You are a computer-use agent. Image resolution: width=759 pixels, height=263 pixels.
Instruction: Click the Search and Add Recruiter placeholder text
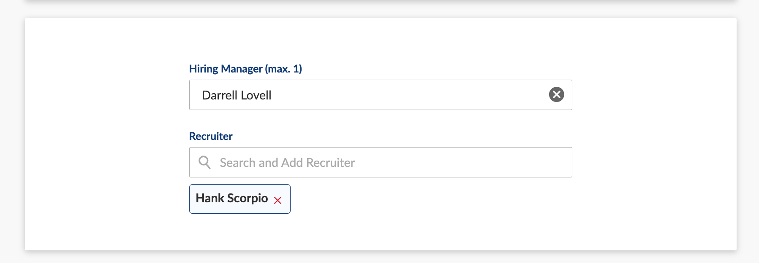(287, 163)
